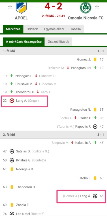Click the green sub-in arrow beside Ndongala D.
This screenshot has height=218, width=107.
[x=12, y=76]
